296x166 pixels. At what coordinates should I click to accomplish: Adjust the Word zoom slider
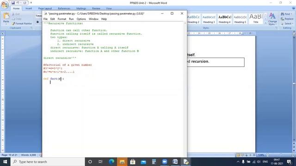pyautogui.click(x=280, y=155)
